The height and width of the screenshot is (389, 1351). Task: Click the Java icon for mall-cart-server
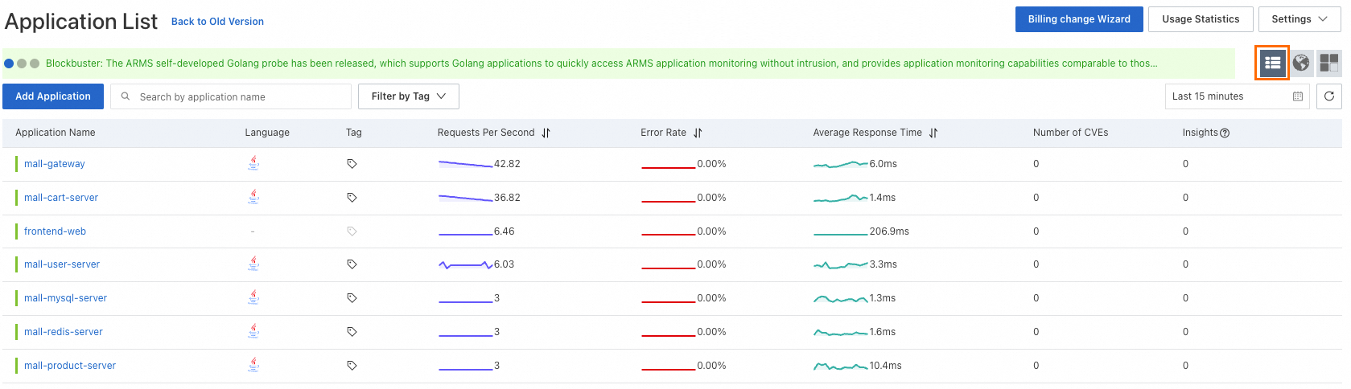pos(253,197)
